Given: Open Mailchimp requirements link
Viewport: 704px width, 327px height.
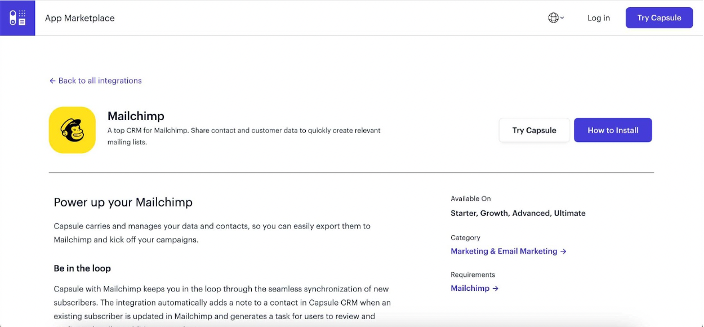Looking at the screenshot, I should pos(475,289).
